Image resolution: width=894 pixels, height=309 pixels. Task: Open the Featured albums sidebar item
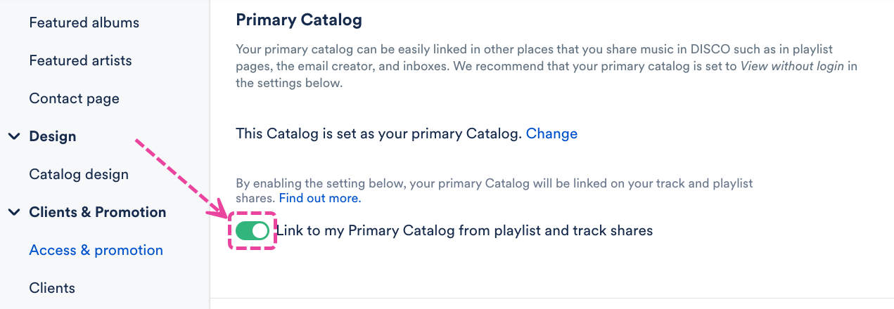pyautogui.click(x=84, y=22)
